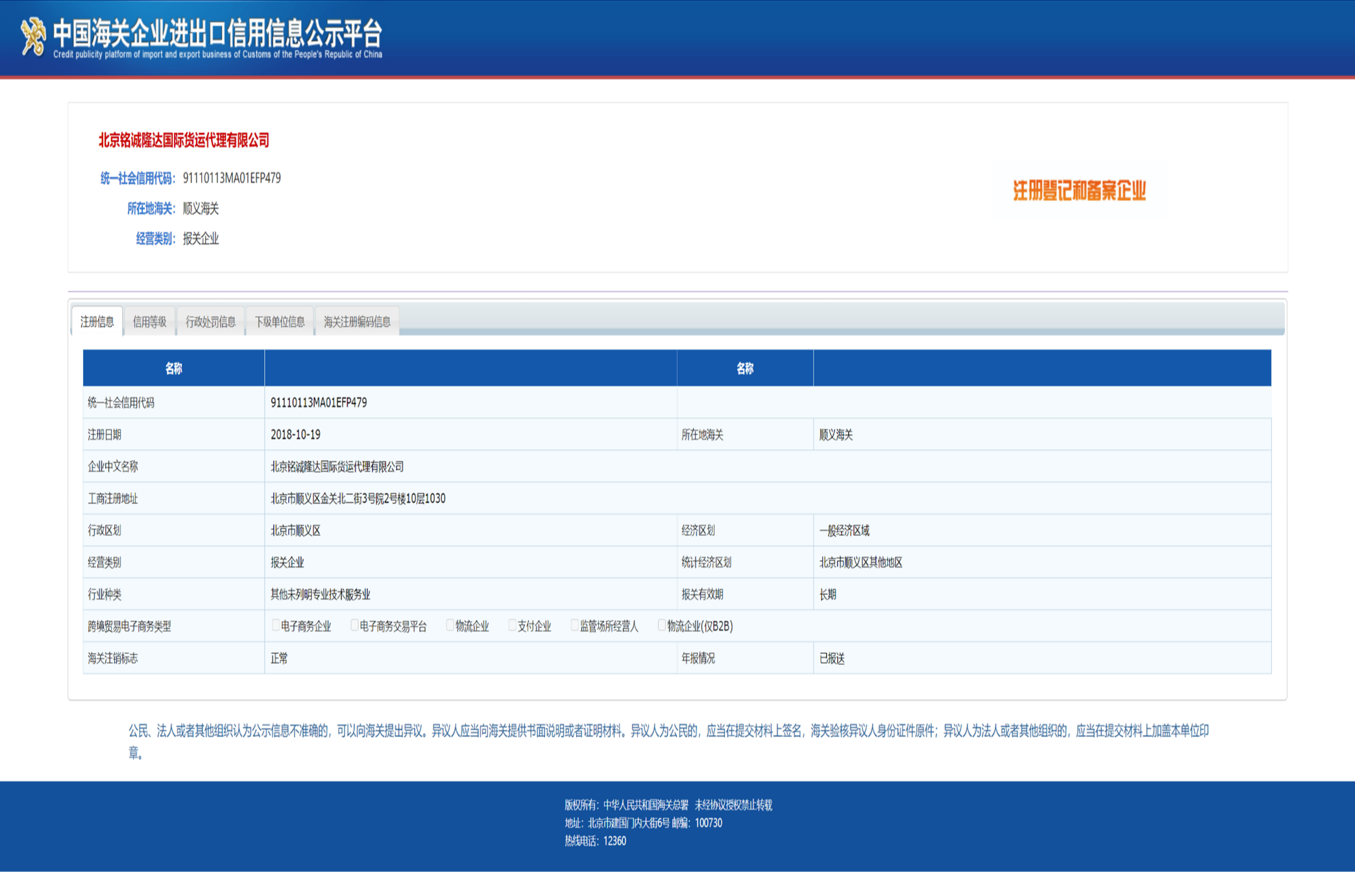The width and height of the screenshot is (1355, 872).
Task: Click the second 名称 column header
Action: (745, 368)
